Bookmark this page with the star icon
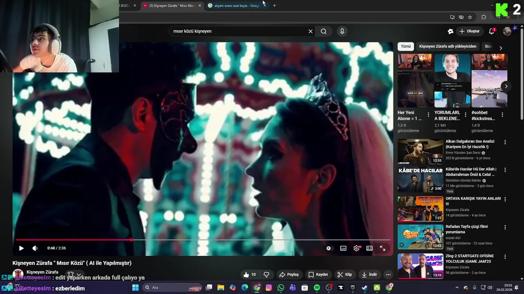The height and width of the screenshot is (294, 524). (x=470, y=17)
